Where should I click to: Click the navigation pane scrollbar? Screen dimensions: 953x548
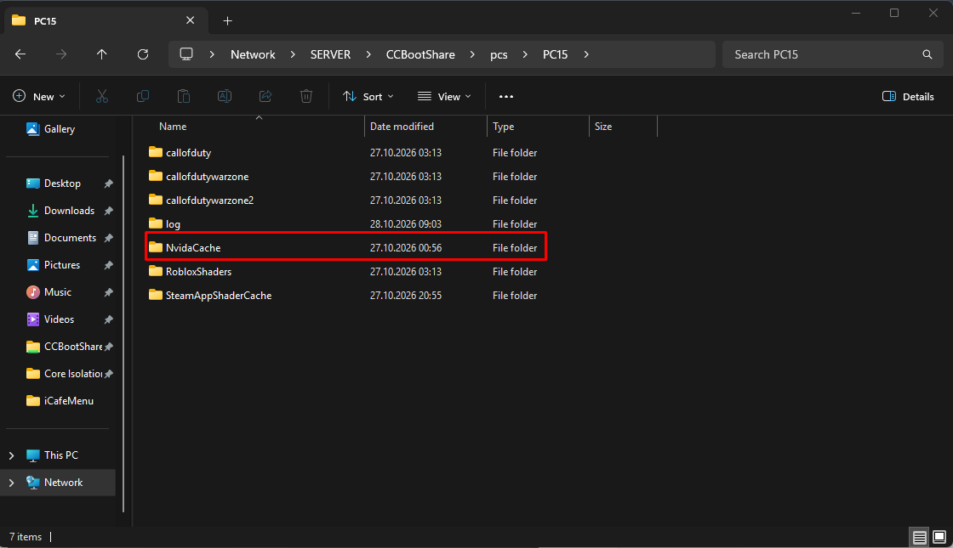[123, 334]
